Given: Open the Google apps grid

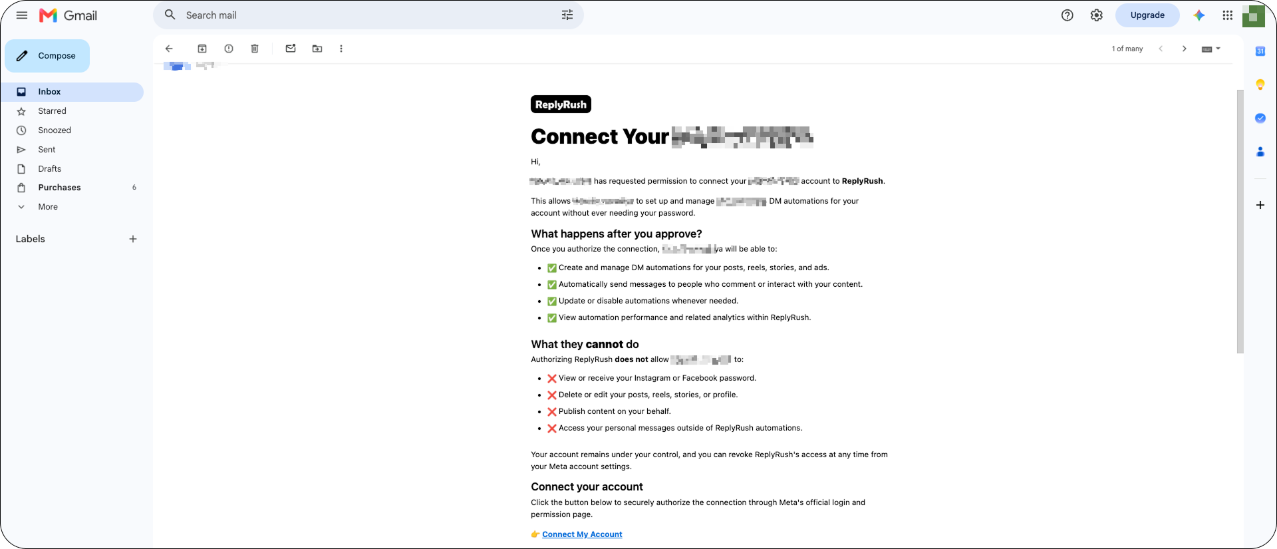Looking at the screenshot, I should [1228, 15].
